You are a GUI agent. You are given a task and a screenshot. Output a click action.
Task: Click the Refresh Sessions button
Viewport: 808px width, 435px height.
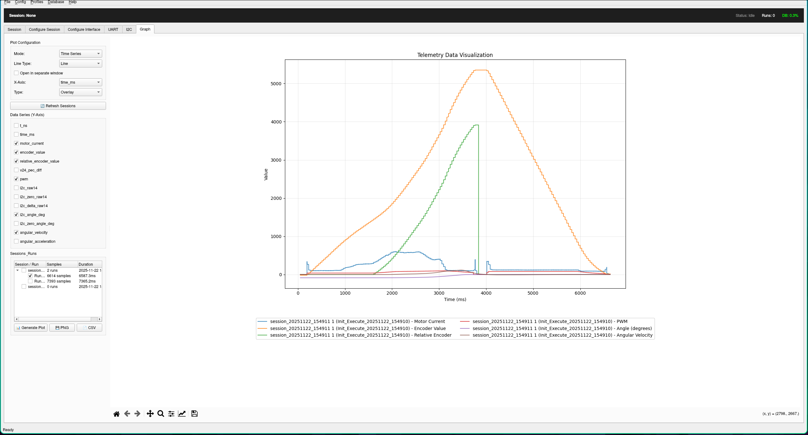58,106
